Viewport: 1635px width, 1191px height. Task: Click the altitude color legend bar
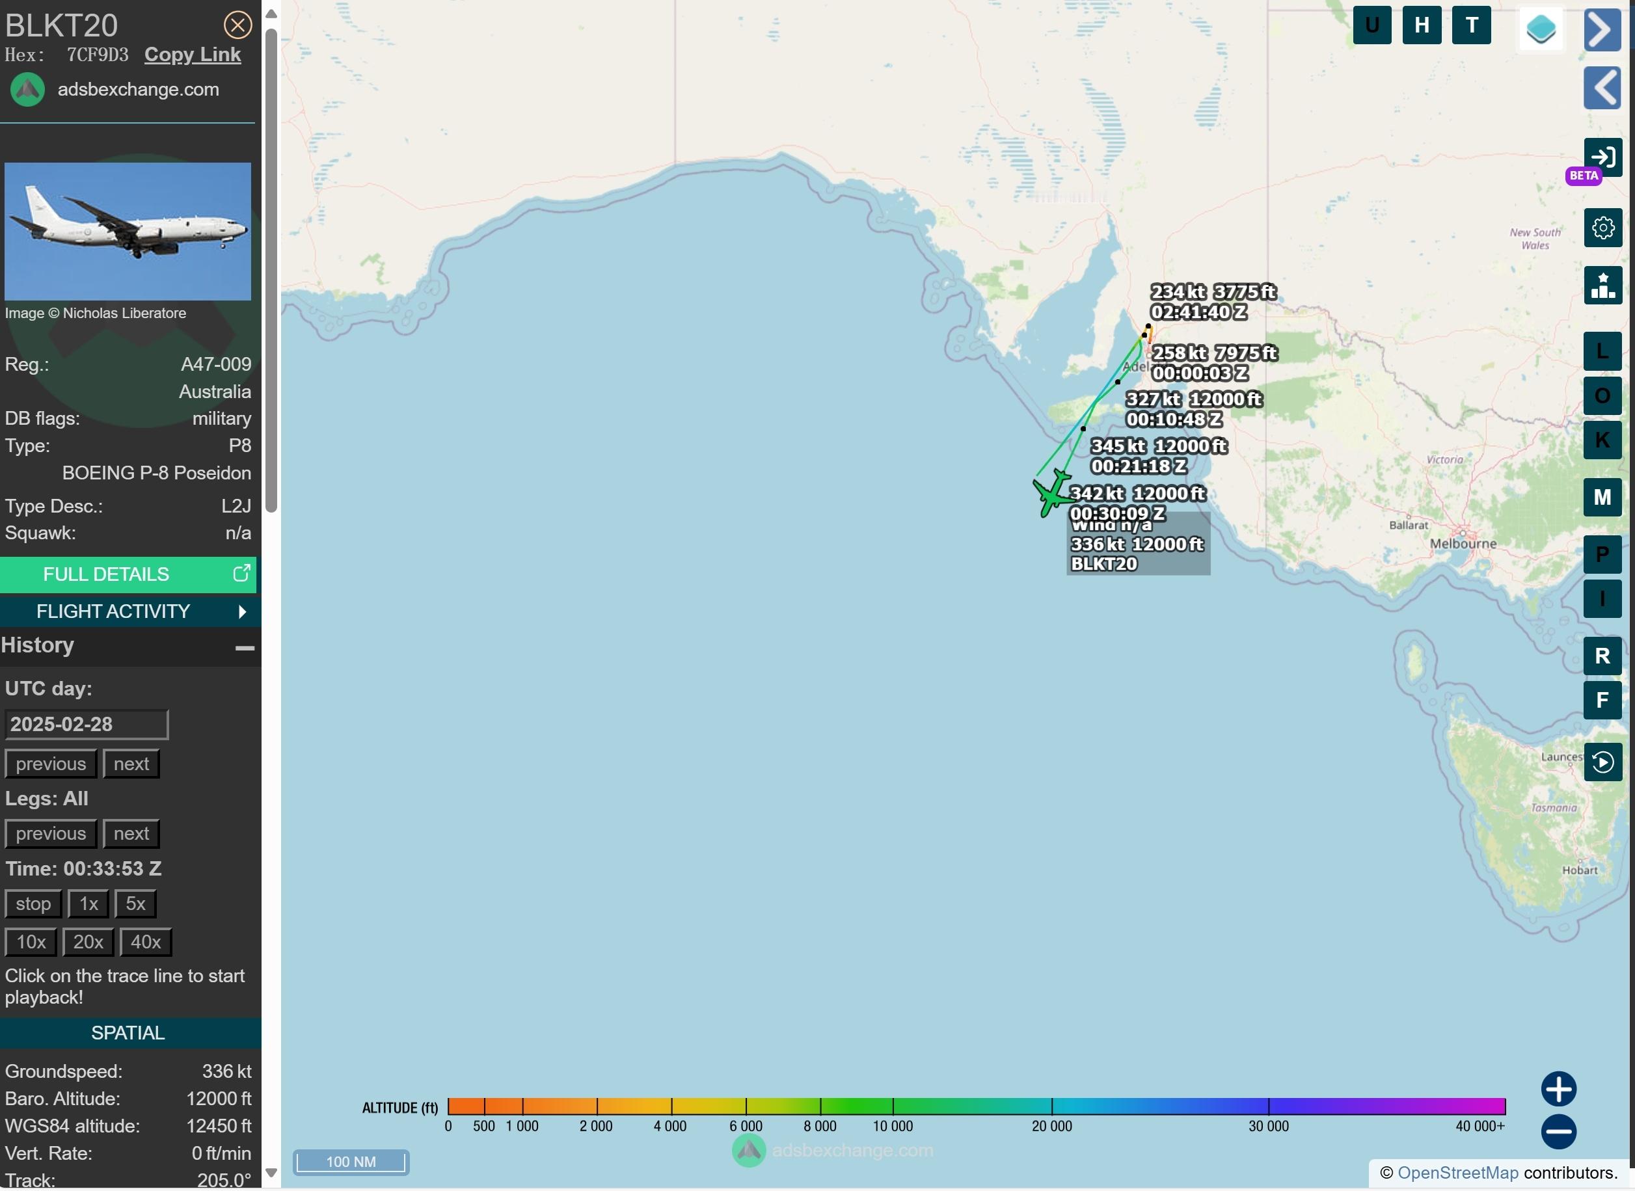pos(976,1106)
